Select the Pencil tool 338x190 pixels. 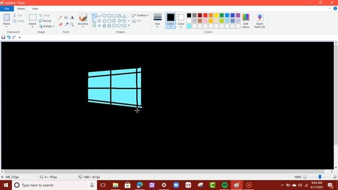61,17
